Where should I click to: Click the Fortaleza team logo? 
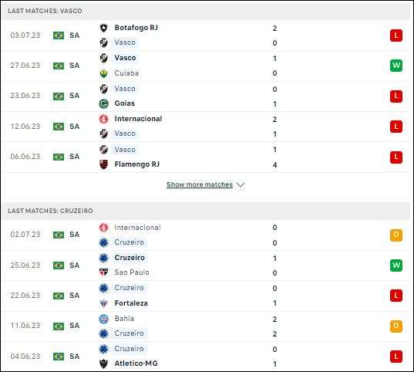pos(103,303)
